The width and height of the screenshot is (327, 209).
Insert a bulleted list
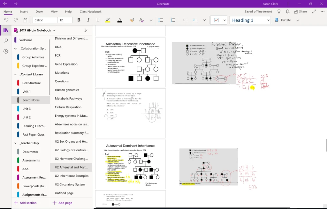coord(161,20)
